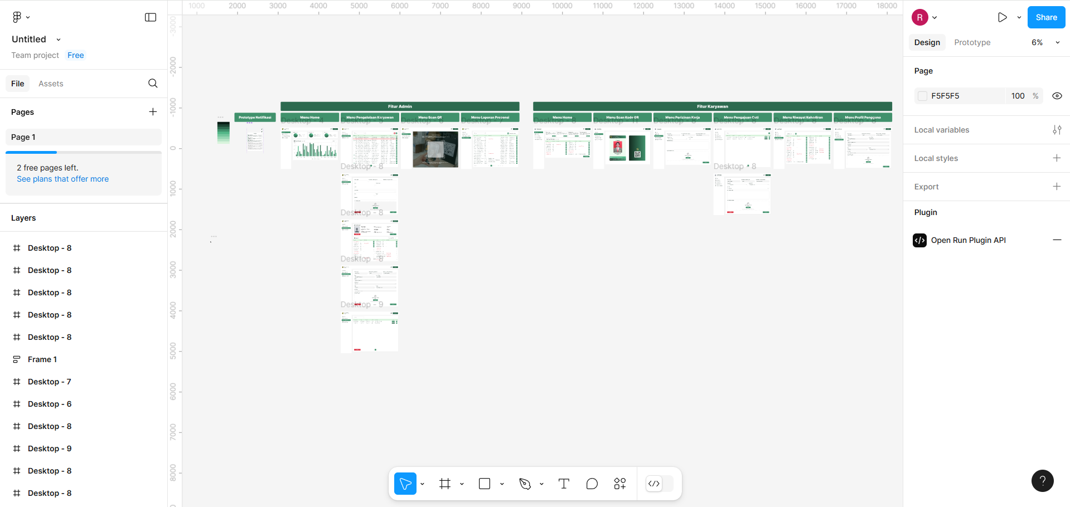This screenshot has height=507, width=1070.
Task: Select the Rectangle shape tool
Action: click(485, 484)
